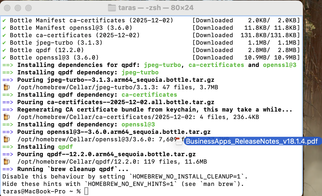322x196 pixels.
Task: Select the PDF icon next to BusinessApps_ReleaseNotes
Action: point(179,141)
